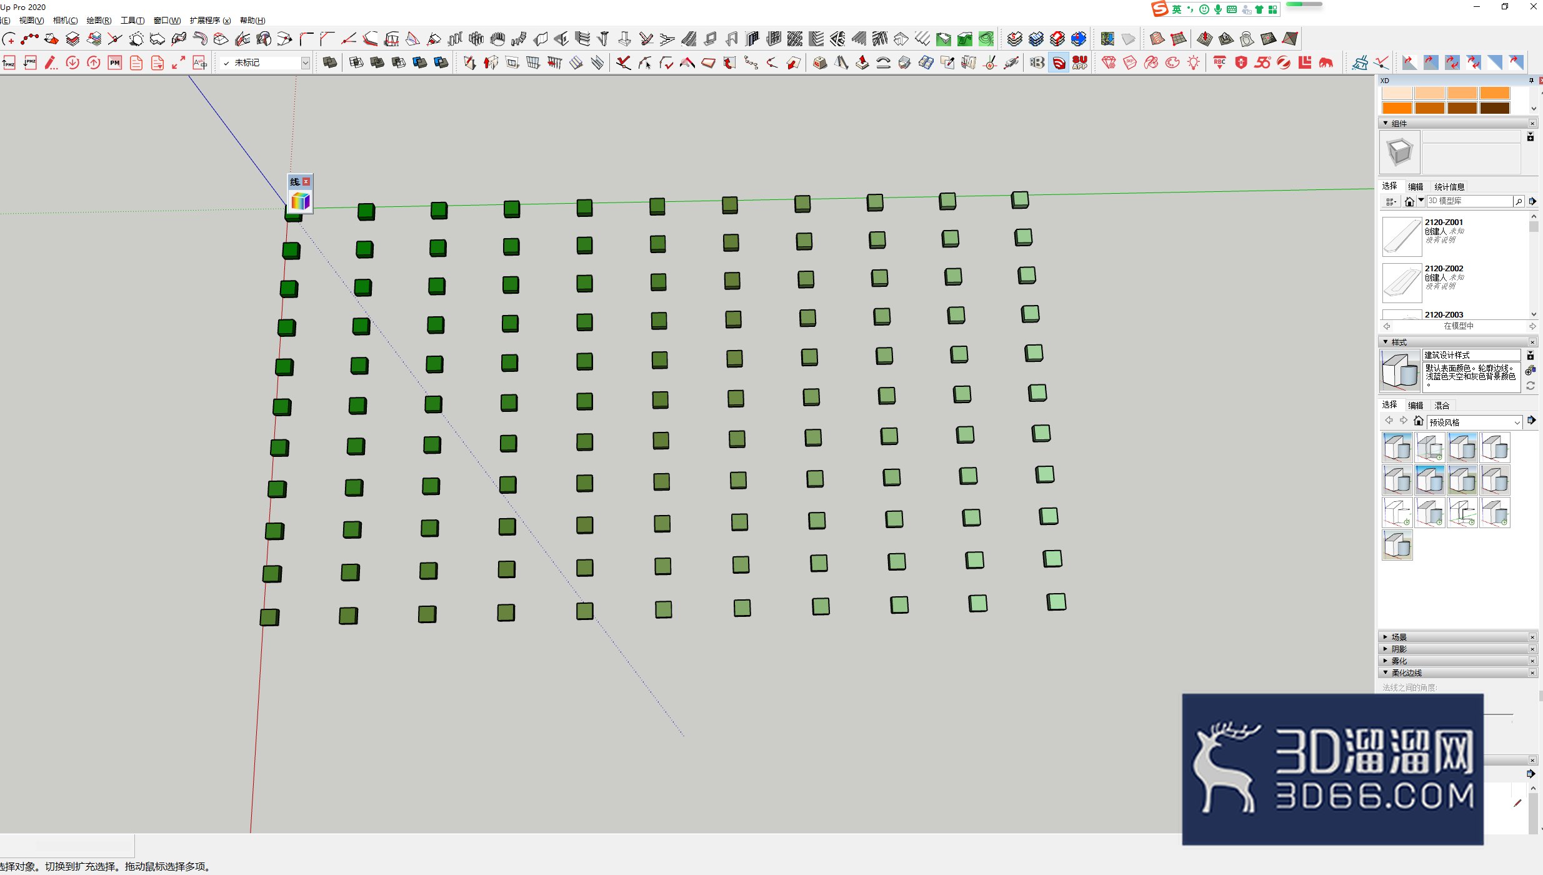Click the 帮助(H) menu
The image size is (1543, 875).
tap(252, 21)
